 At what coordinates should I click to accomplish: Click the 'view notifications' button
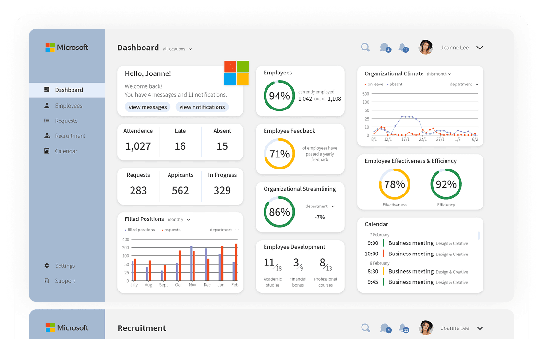(x=202, y=107)
